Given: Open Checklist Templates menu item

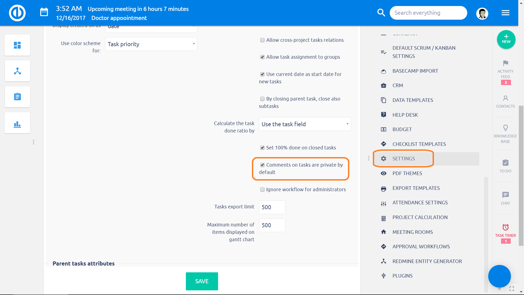Looking at the screenshot, I should coord(419,144).
